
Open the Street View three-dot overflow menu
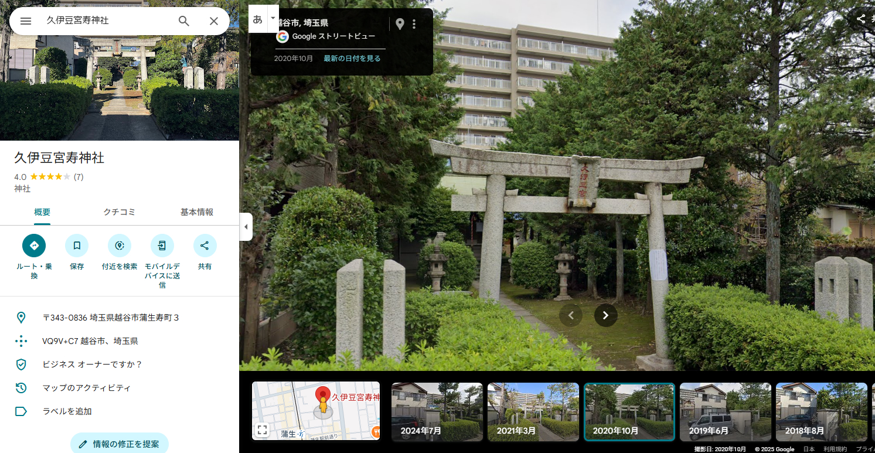[414, 24]
